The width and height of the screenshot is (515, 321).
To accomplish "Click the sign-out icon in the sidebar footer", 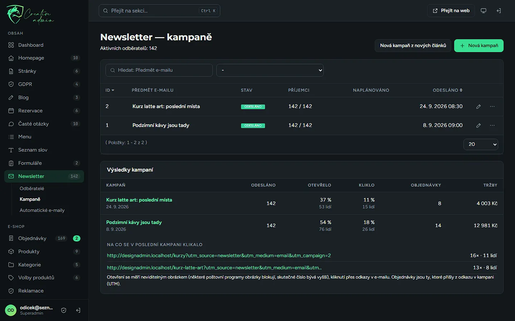I will pyautogui.click(x=78, y=310).
